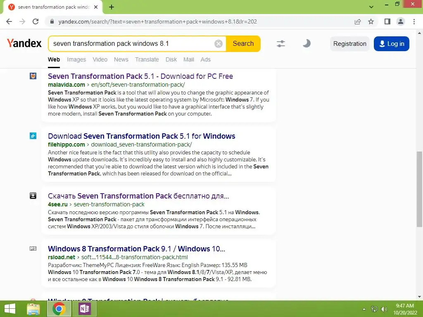Open the Скачать Seven Transformation Pack result
Screen dimensions: 423x317
[138, 196]
